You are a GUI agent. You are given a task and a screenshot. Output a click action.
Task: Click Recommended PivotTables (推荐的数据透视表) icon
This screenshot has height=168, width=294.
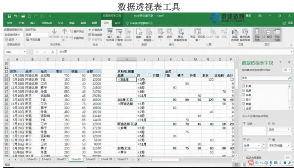click(x=245, y=32)
